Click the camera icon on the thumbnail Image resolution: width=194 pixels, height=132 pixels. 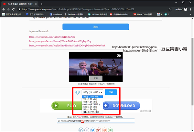(x=119, y=56)
